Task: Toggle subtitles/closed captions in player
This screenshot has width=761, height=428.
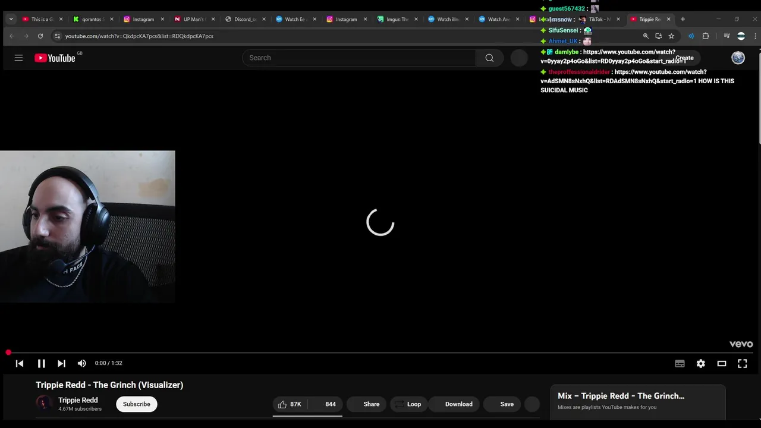Action: pos(680,363)
